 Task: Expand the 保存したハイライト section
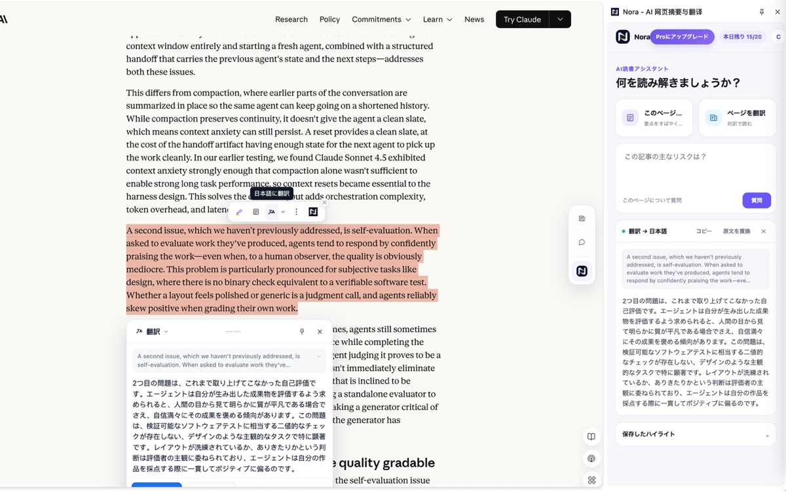(767, 435)
